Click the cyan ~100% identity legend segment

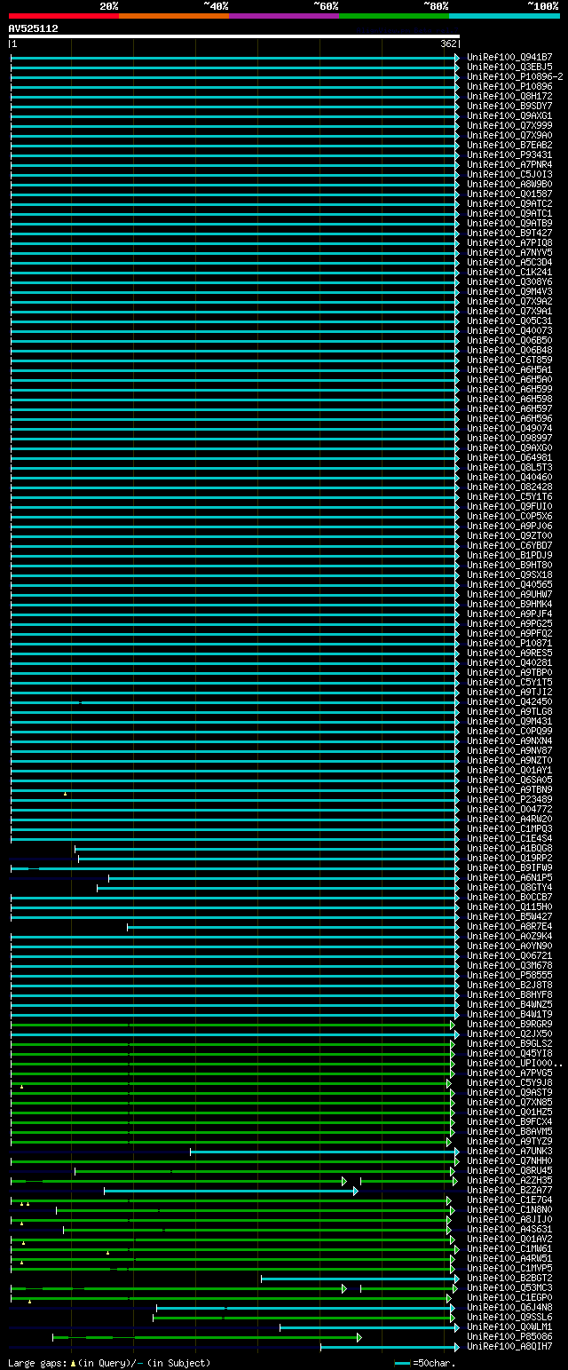[x=504, y=16]
